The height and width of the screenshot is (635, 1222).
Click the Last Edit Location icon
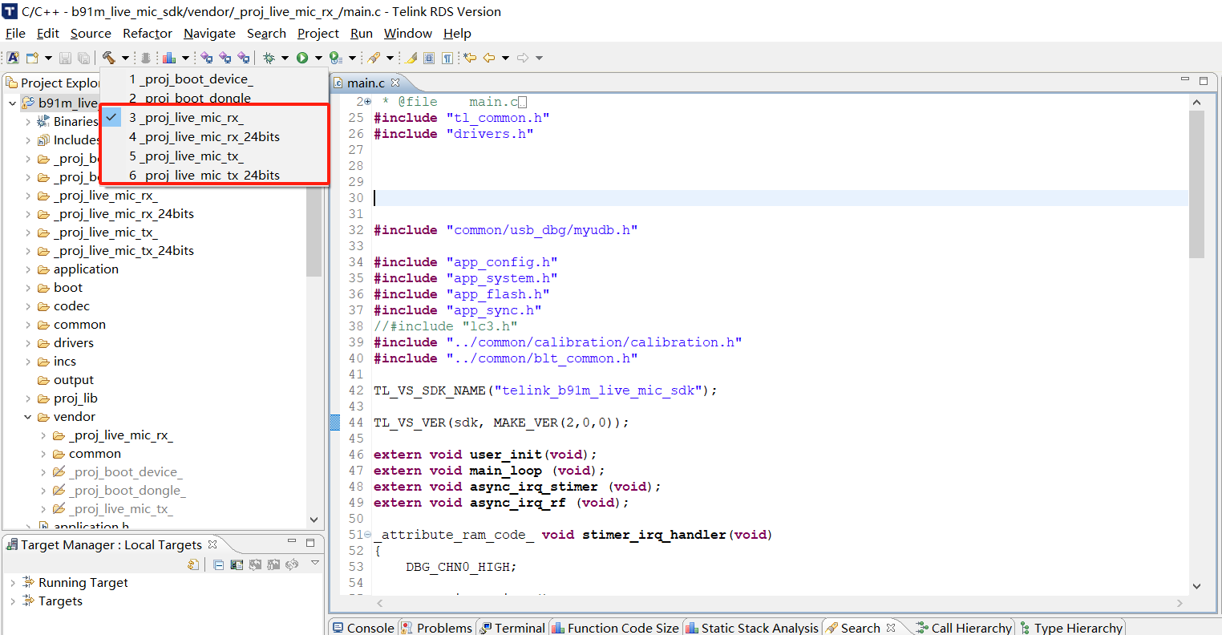pyautogui.click(x=470, y=58)
